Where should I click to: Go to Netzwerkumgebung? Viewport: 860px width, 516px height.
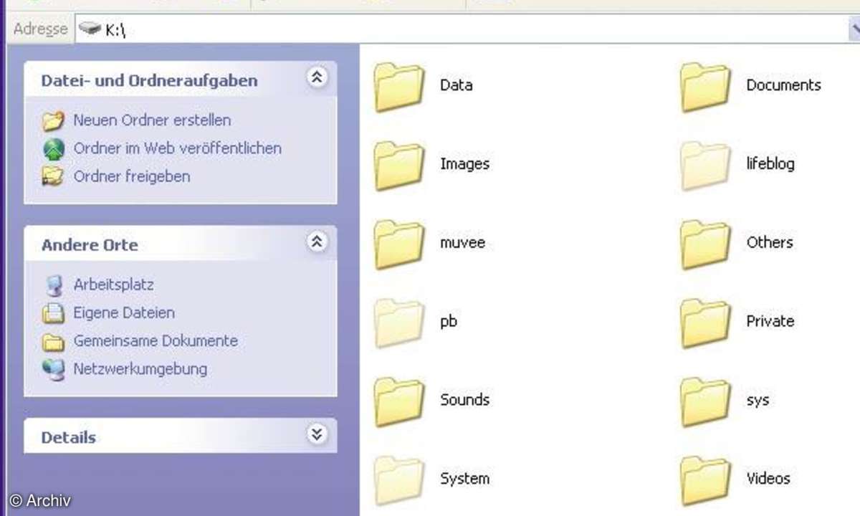point(140,369)
